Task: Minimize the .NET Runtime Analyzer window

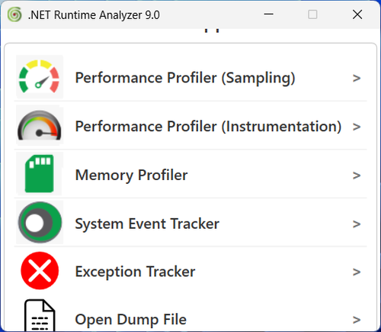Action: pos(268,15)
